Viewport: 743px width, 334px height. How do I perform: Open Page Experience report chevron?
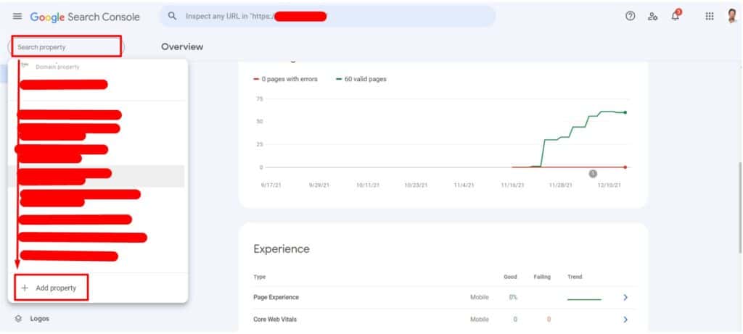coord(625,298)
